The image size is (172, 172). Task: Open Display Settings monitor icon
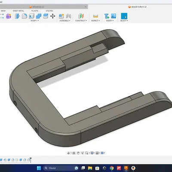point(92,153)
